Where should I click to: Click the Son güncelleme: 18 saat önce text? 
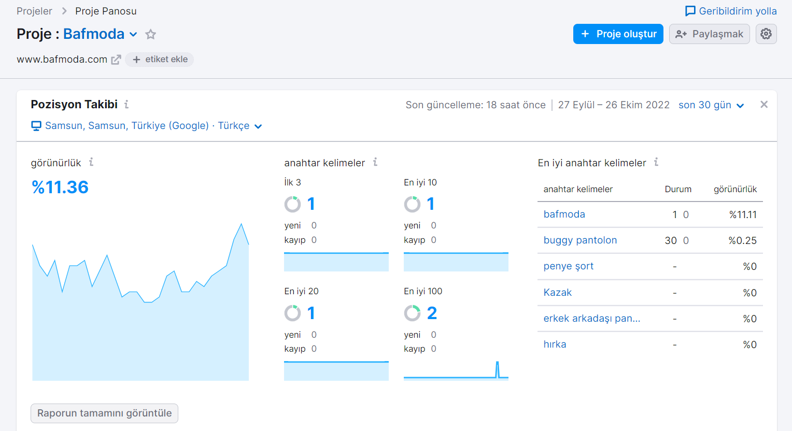[475, 105]
